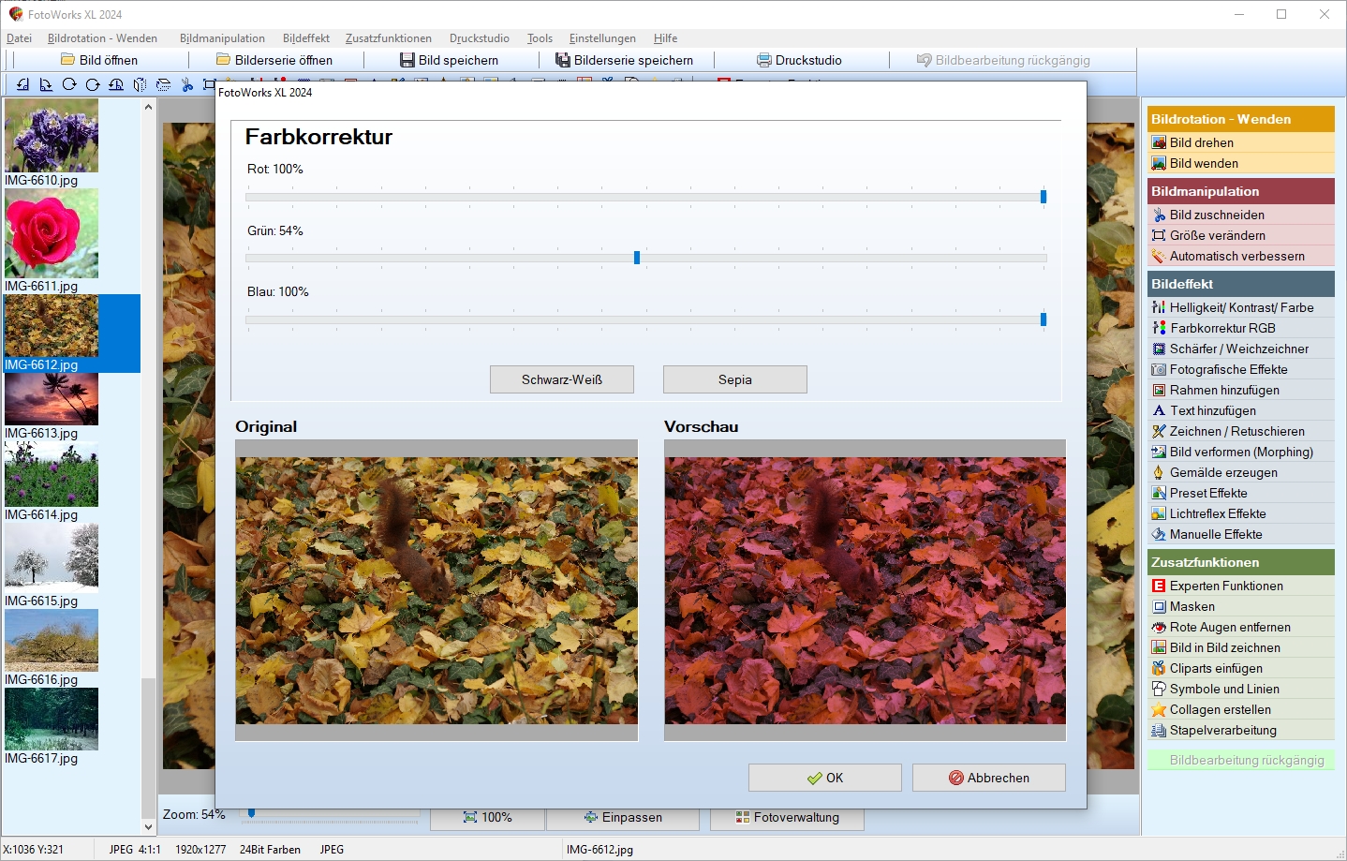Launch Collagen erstellen from the sidebar
Screen dimensions: 1347x861
1220,709
